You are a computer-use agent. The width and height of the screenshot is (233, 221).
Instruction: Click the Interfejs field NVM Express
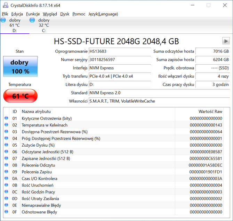tap(120, 68)
